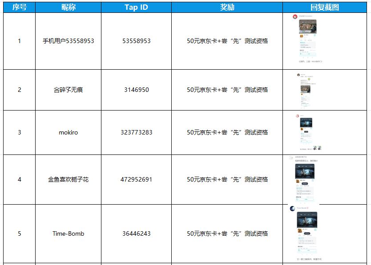Screen dimensions: 371x265
Task: Select Tap ID cell 3146950
Action: click(x=136, y=90)
